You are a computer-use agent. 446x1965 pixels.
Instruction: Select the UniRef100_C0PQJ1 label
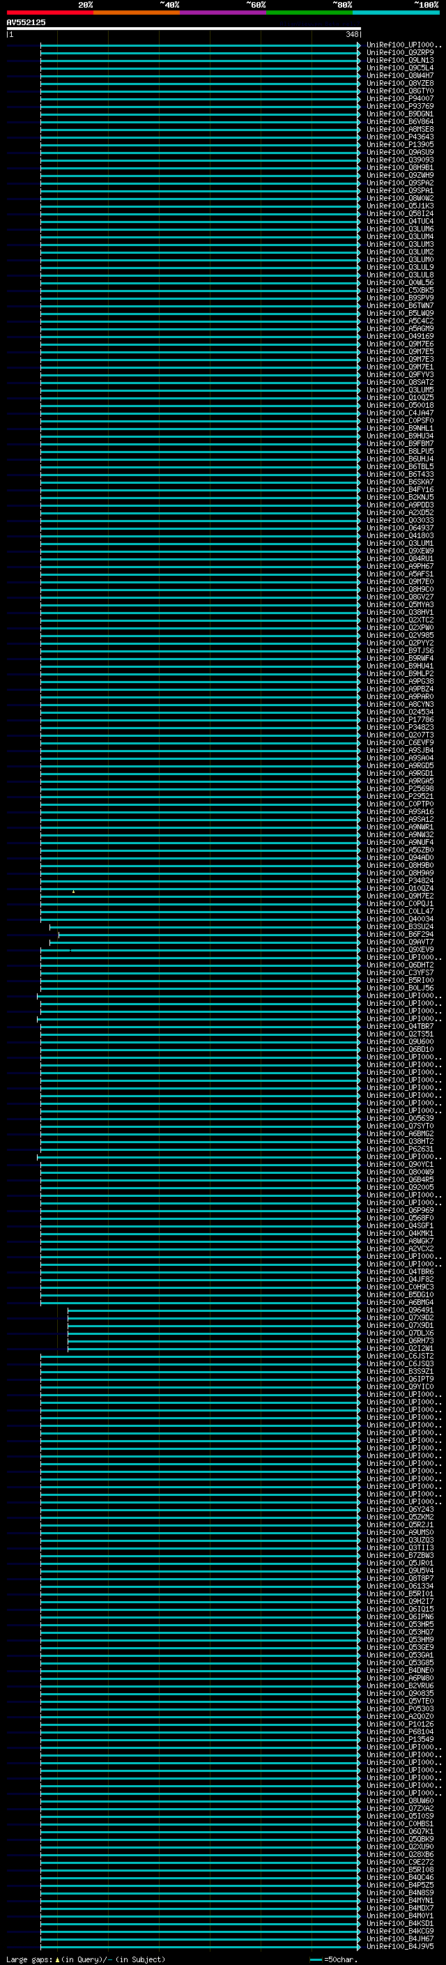click(x=400, y=904)
